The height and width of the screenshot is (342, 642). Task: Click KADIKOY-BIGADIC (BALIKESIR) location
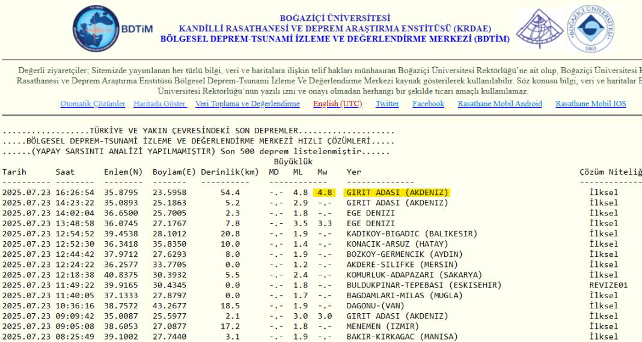point(412,234)
